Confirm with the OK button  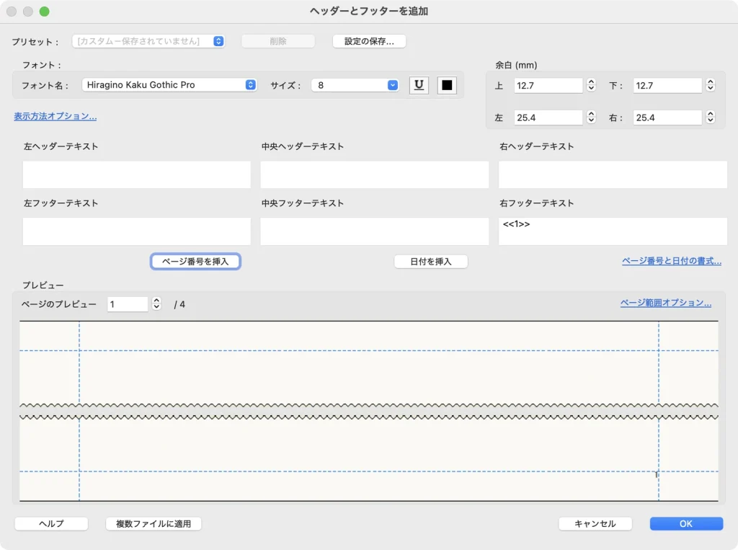click(686, 523)
